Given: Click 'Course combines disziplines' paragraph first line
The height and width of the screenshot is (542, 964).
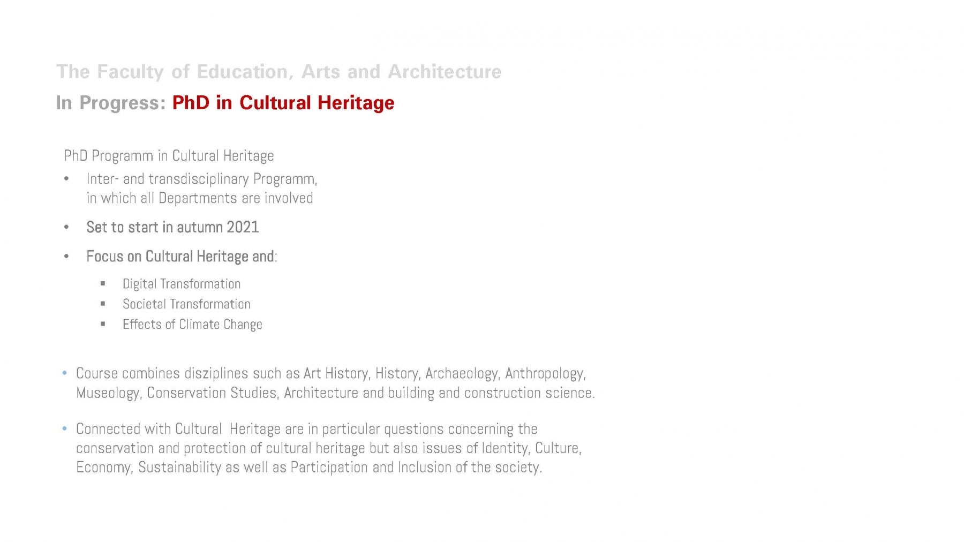Looking at the screenshot, I should [x=331, y=373].
